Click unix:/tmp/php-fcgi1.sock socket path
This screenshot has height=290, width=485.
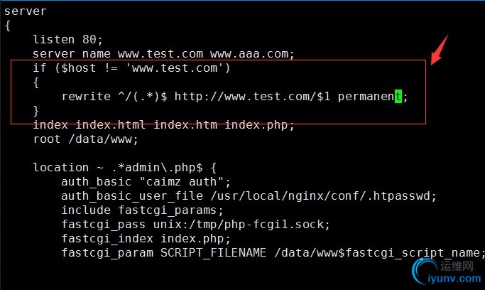(x=239, y=225)
